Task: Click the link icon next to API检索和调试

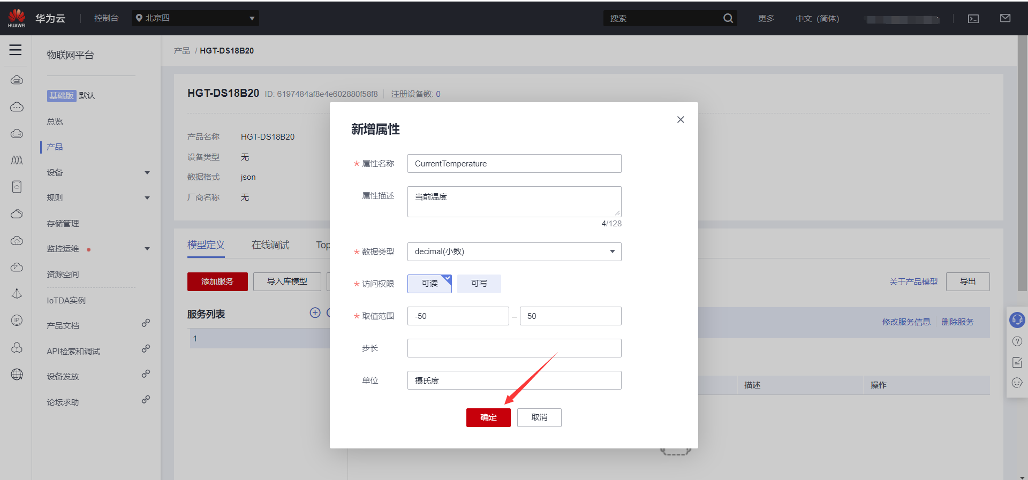Action: pos(146,349)
